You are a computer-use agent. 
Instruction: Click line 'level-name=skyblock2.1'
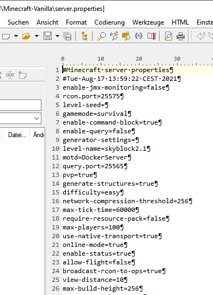click(106, 149)
